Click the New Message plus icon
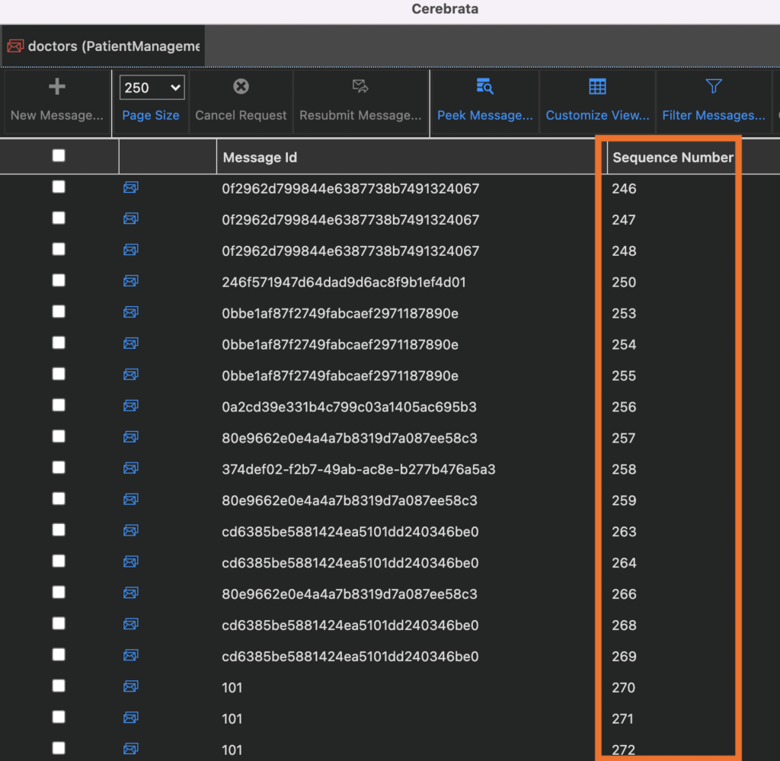 57,87
